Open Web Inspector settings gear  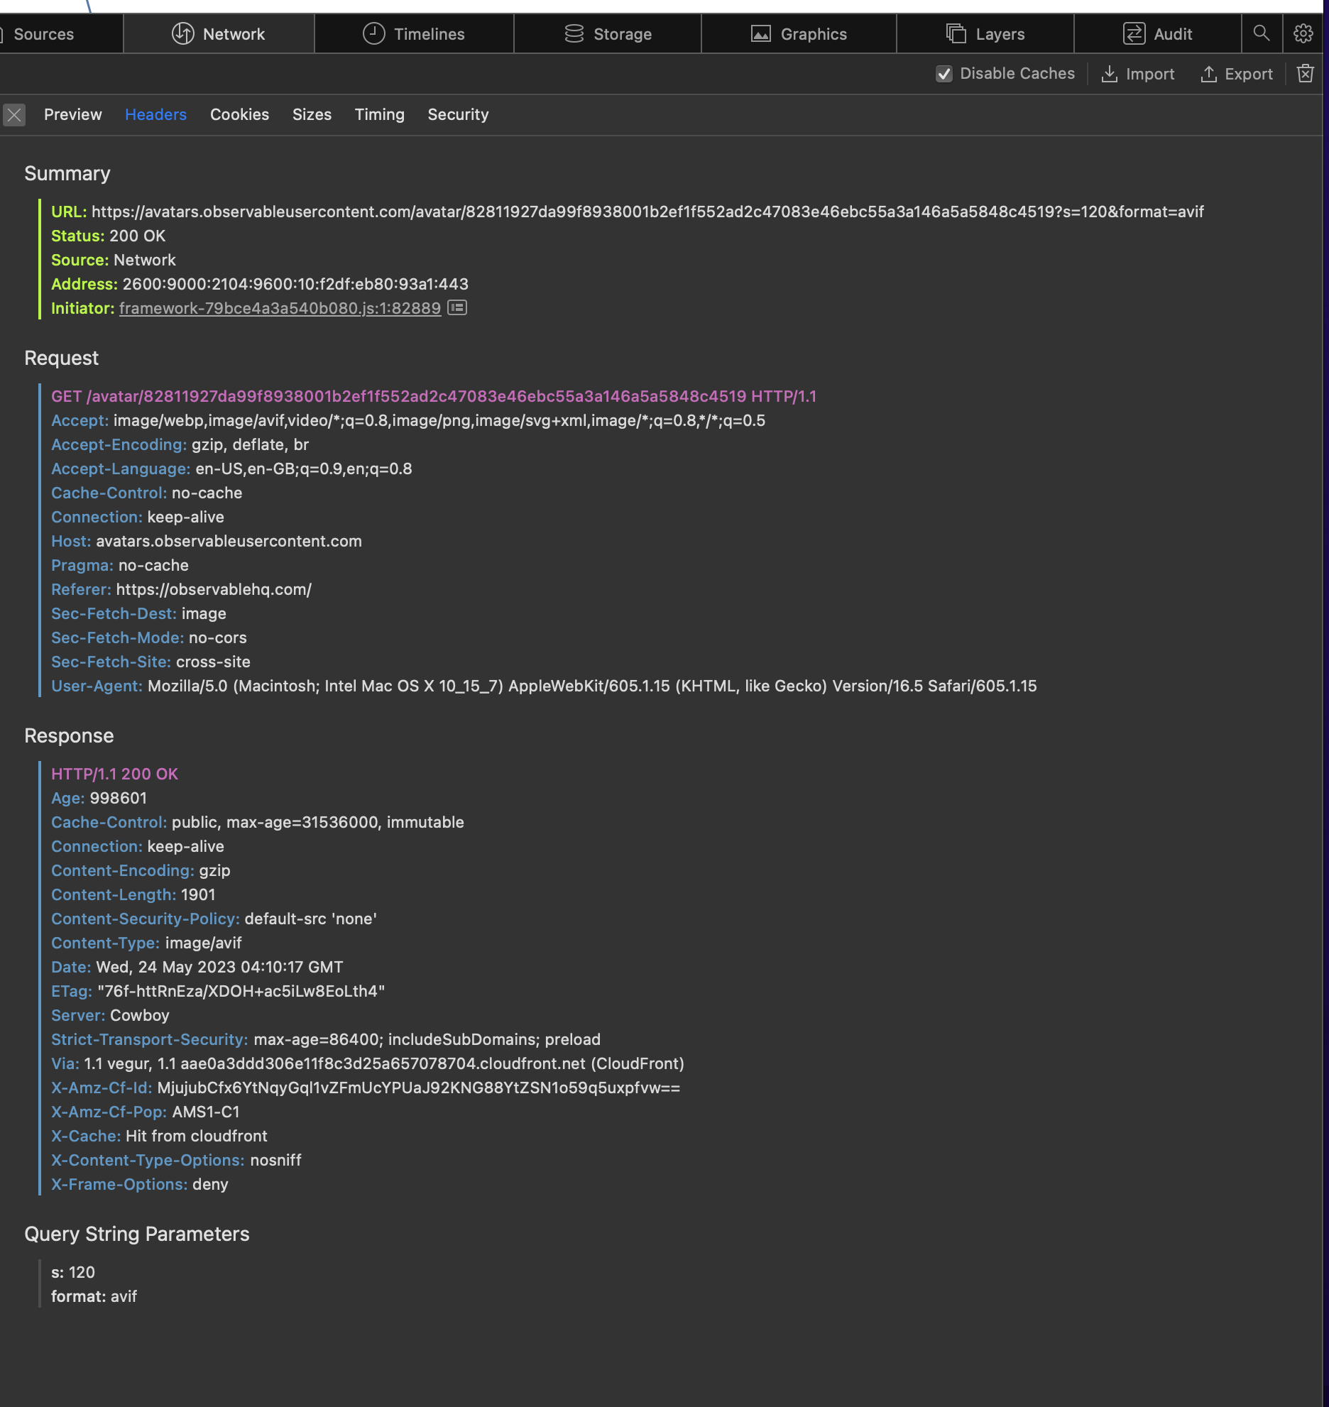pos(1303,33)
